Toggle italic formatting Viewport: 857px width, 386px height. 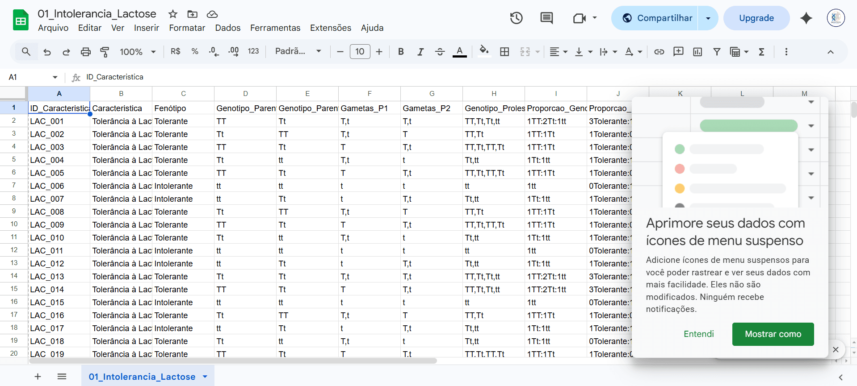click(420, 52)
